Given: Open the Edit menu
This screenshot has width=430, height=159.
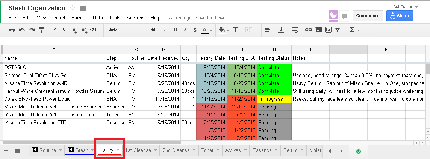Looking at the screenshot, I should [x=26, y=18].
